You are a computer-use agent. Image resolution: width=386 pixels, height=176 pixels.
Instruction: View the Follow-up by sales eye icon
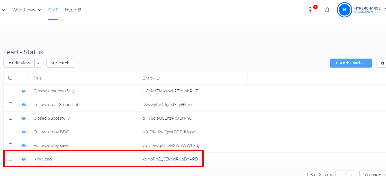coord(24,146)
